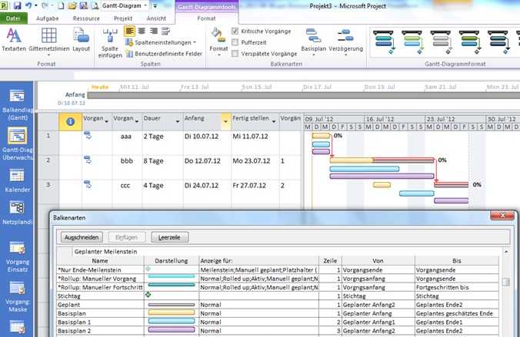The width and height of the screenshot is (520, 337).
Task: Click the Save icon in quick access toolbar
Action: point(17,5)
